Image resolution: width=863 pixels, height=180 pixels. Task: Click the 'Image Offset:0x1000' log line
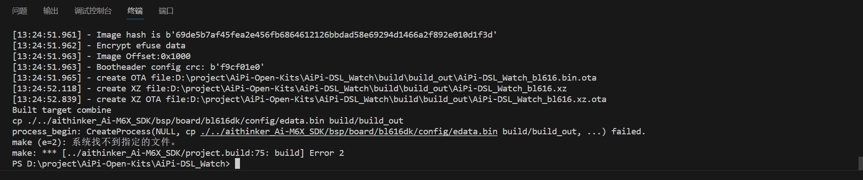[101, 56]
